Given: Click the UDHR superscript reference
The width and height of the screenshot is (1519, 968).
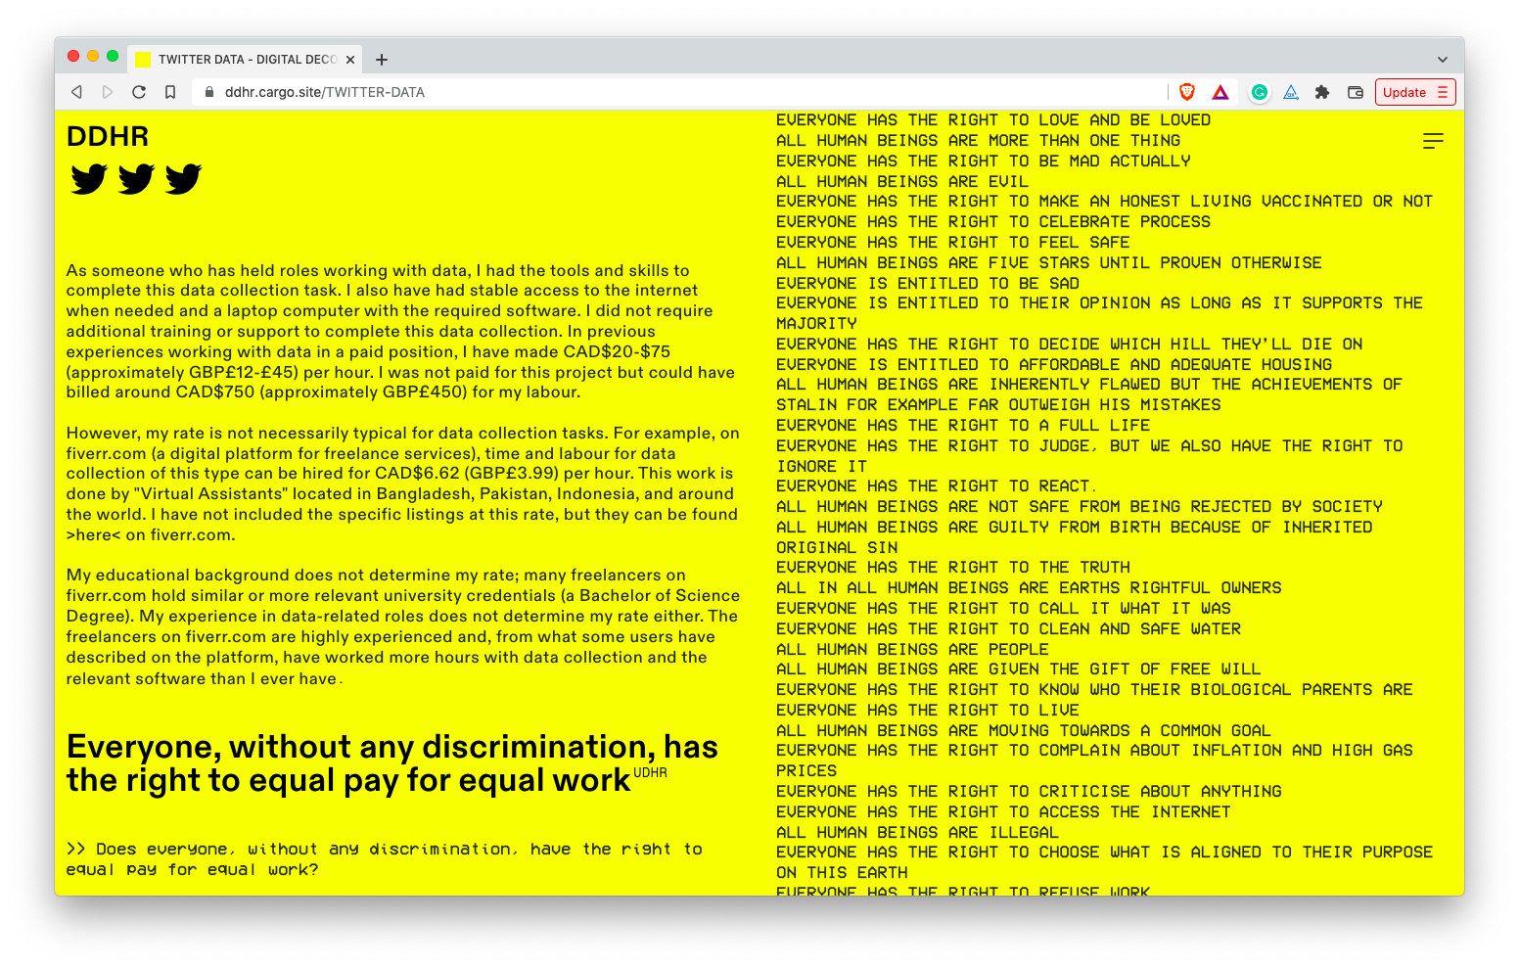Looking at the screenshot, I should [x=650, y=772].
